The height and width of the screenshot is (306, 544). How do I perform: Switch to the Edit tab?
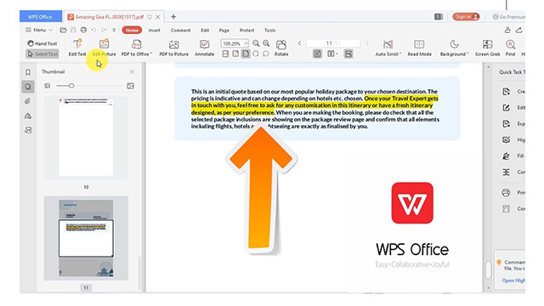tap(205, 31)
